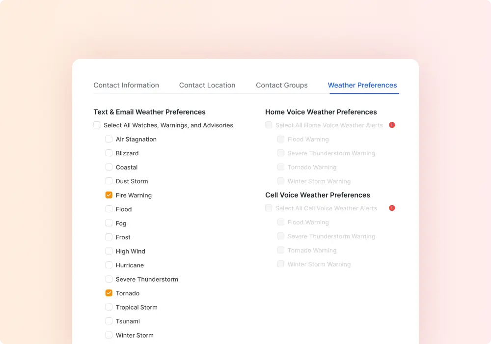Tick the Blizzard checkbox
491x344 pixels.
[109, 153]
